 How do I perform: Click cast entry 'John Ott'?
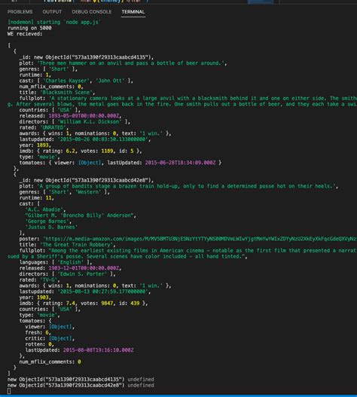pyautogui.click(x=110, y=81)
